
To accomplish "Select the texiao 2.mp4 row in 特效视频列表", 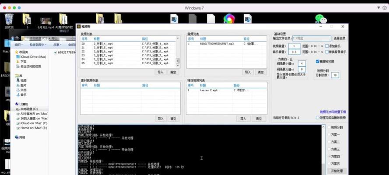I will tap(227, 91).
